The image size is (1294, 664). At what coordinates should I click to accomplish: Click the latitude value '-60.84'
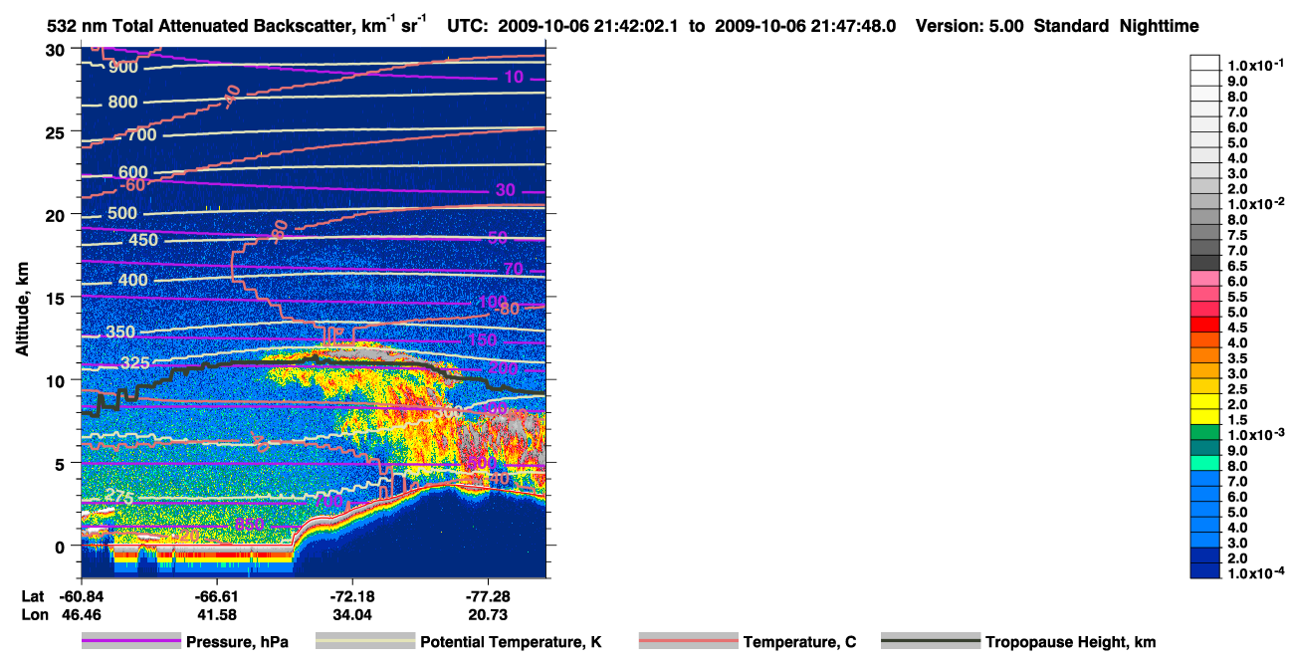pos(81,596)
